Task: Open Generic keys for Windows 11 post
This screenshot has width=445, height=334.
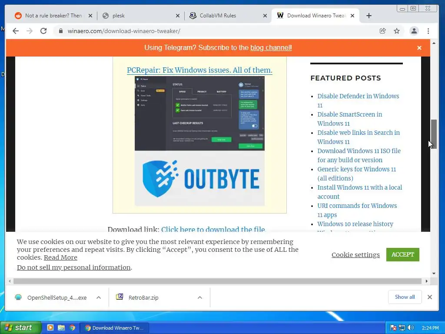Action: [356, 174]
